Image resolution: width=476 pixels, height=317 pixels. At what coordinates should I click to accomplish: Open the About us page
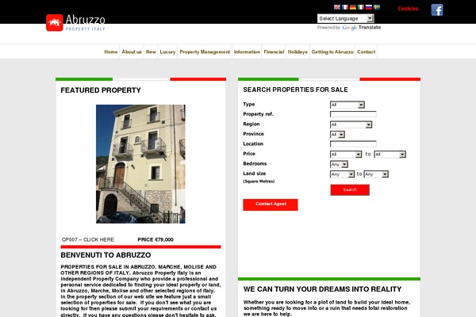(132, 52)
